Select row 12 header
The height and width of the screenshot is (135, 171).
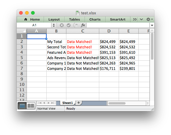(x=22, y=95)
